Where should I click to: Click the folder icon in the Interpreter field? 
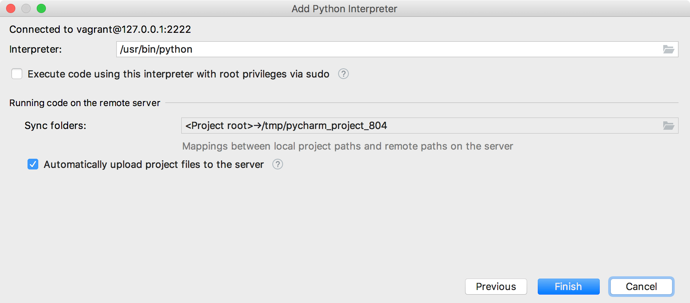tap(668, 49)
